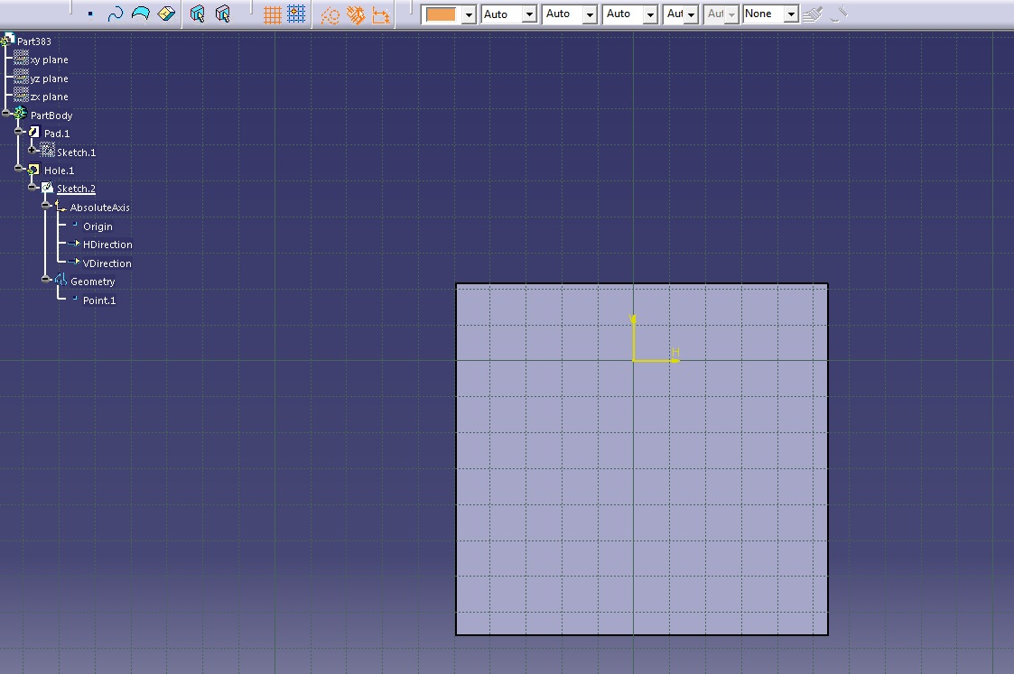Screen dimensions: 1014x674
Task: Toggle the sketch Grid display
Action: click(273, 14)
